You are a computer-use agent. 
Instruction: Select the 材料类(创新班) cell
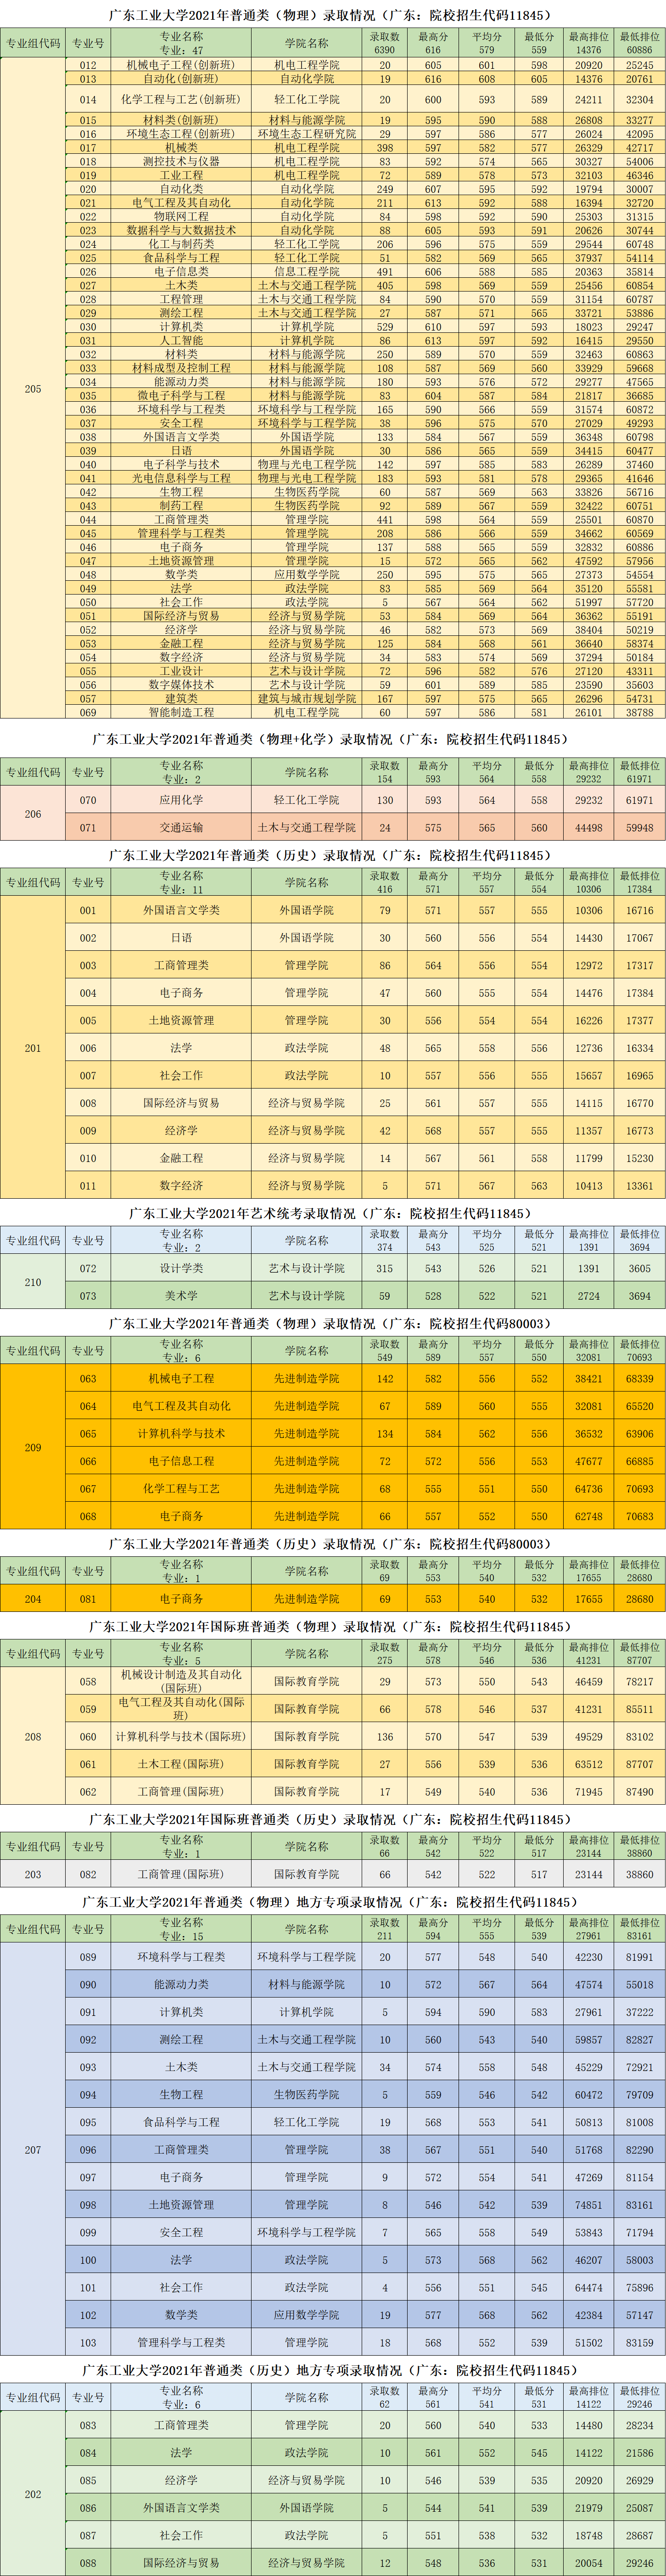[x=181, y=120]
